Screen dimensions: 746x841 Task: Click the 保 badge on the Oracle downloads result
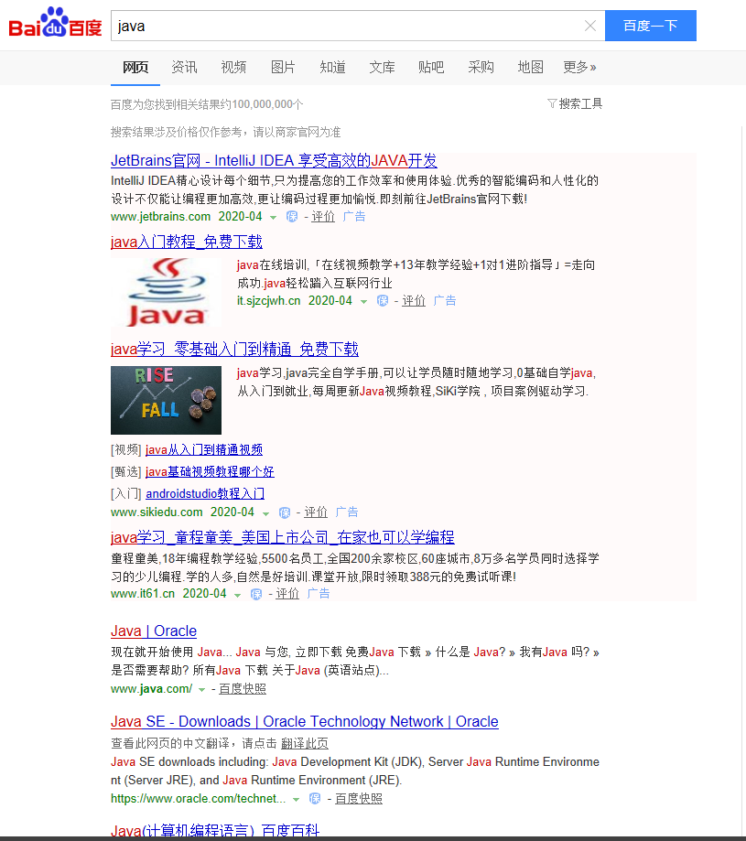pos(316,798)
